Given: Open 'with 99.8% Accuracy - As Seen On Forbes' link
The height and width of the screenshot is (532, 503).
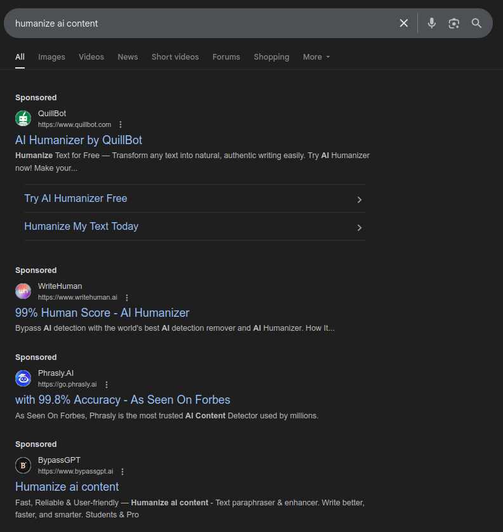Looking at the screenshot, I should [x=122, y=400].
